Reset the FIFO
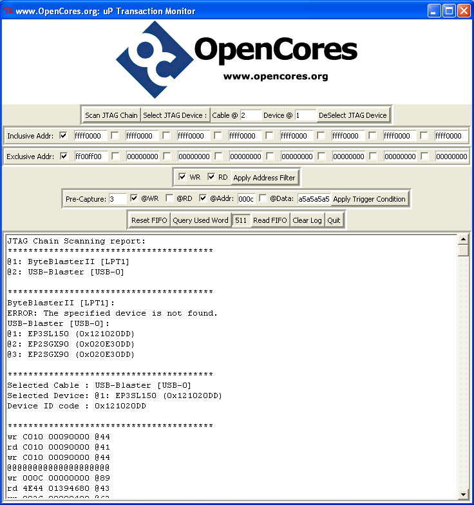Viewport: 474px width, 505px height. pyautogui.click(x=149, y=220)
